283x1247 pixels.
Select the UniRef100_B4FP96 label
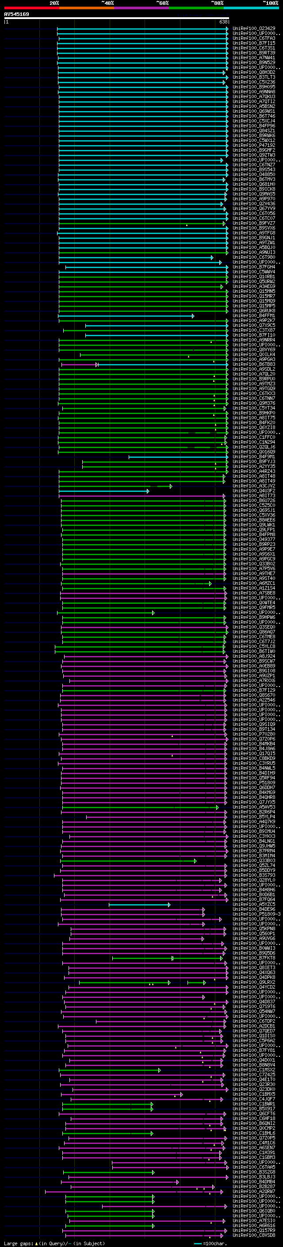[x=253, y=126]
